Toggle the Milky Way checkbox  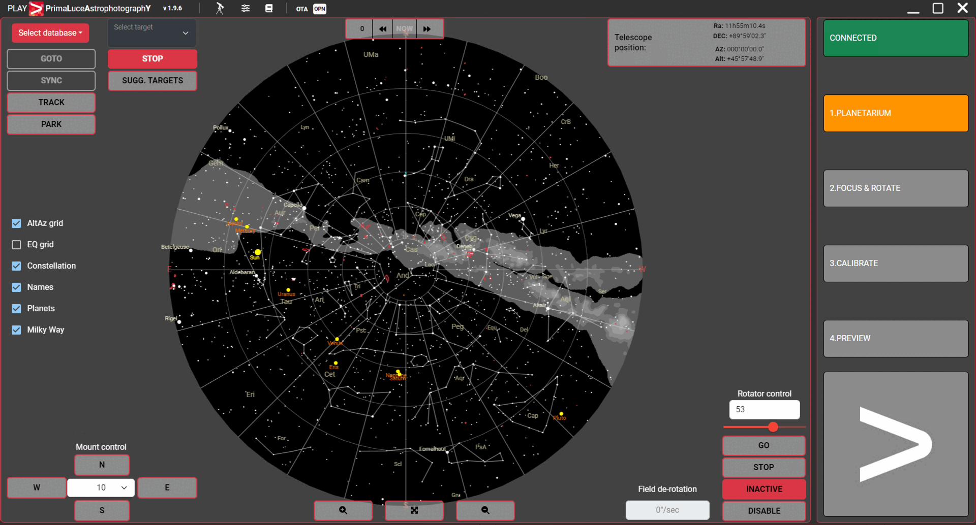click(x=16, y=330)
